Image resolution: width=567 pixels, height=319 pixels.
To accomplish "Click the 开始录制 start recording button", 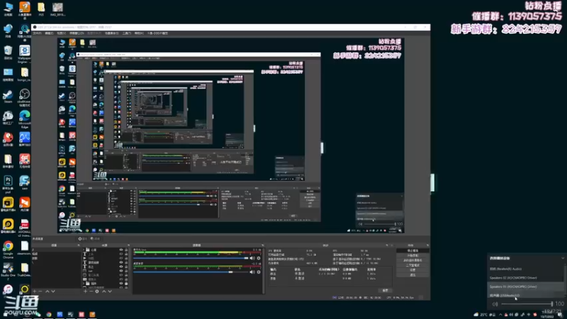I will (x=412, y=255).
